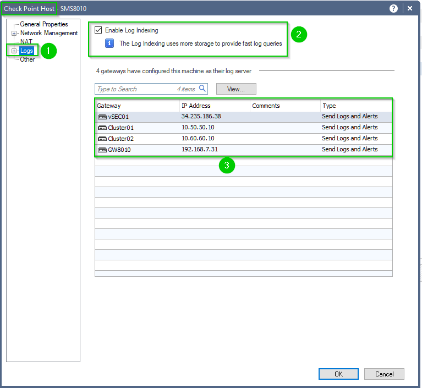Expand the Network Management tree node
Image resolution: width=422 pixels, height=388 pixels.
(14, 34)
